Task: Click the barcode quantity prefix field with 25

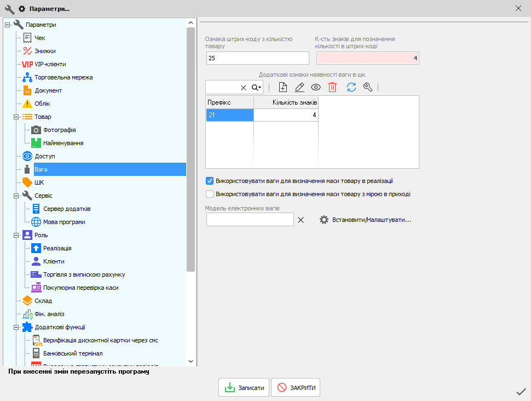Action: click(257, 58)
